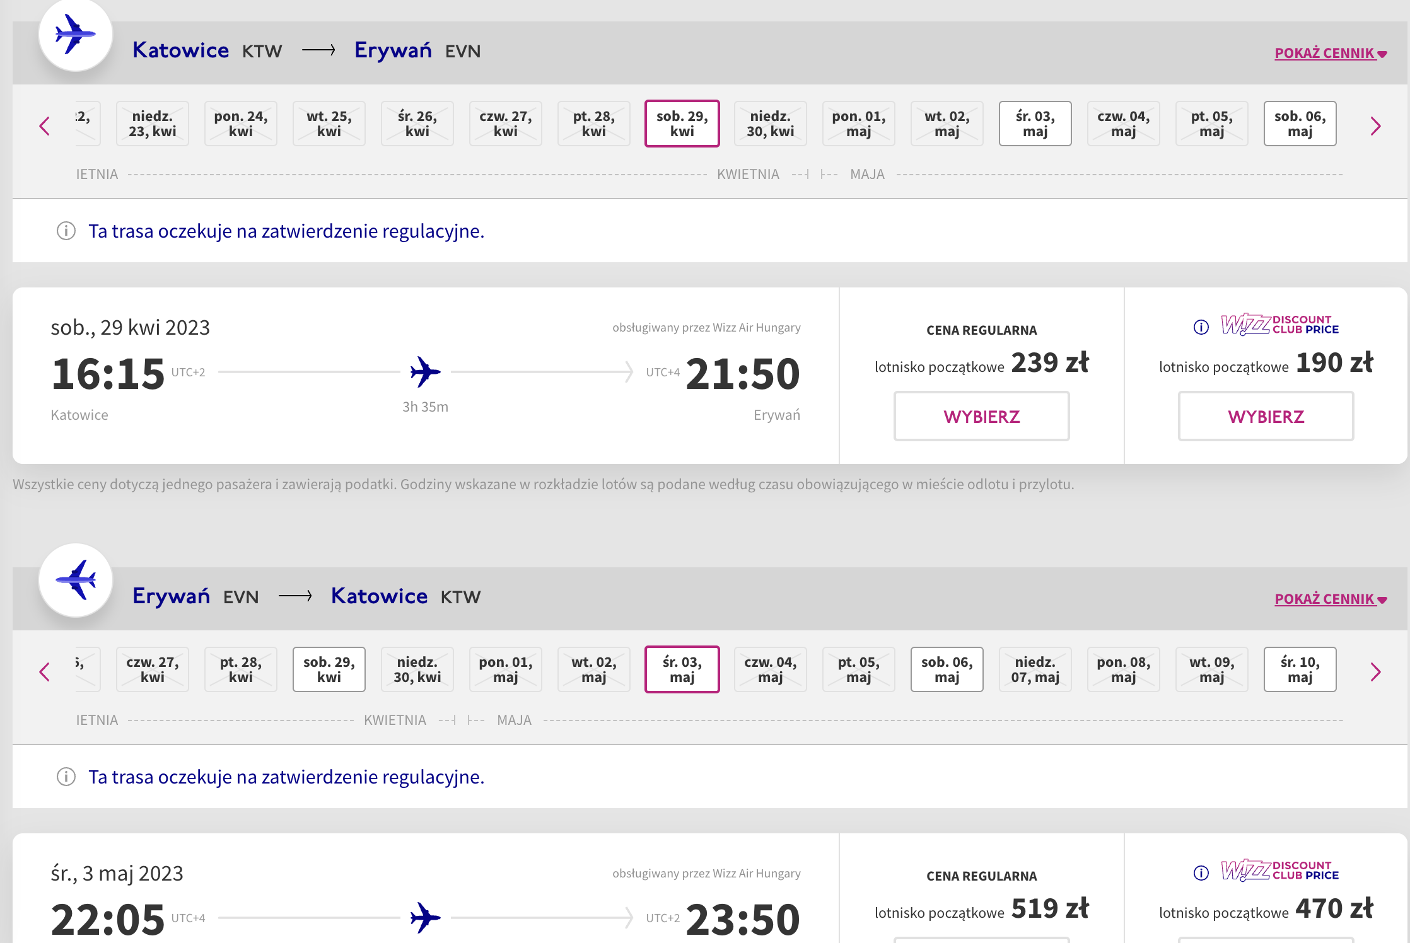Click the 16:15 departure time

pos(108,374)
